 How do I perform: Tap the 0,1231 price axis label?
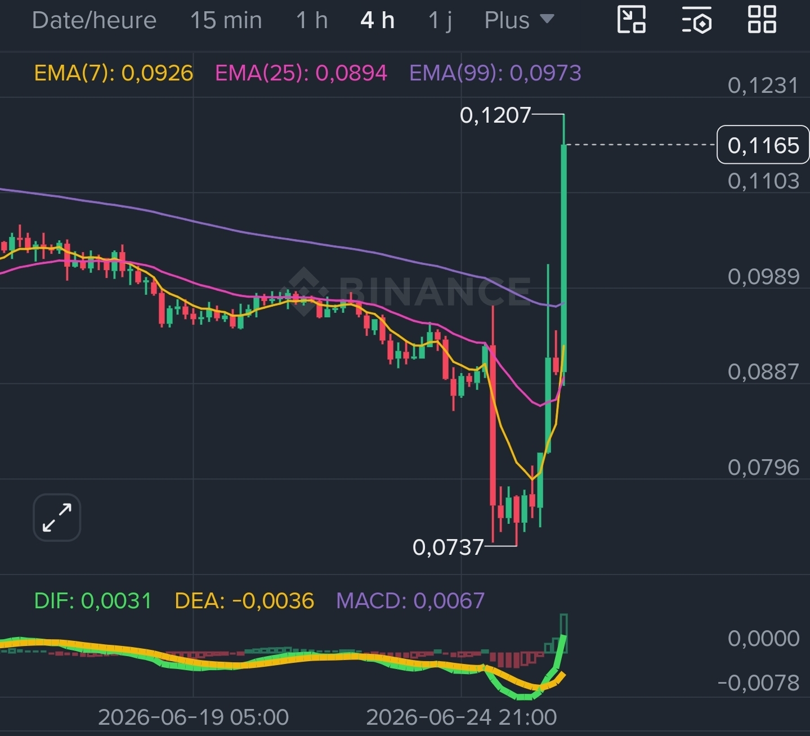(763, 86)
